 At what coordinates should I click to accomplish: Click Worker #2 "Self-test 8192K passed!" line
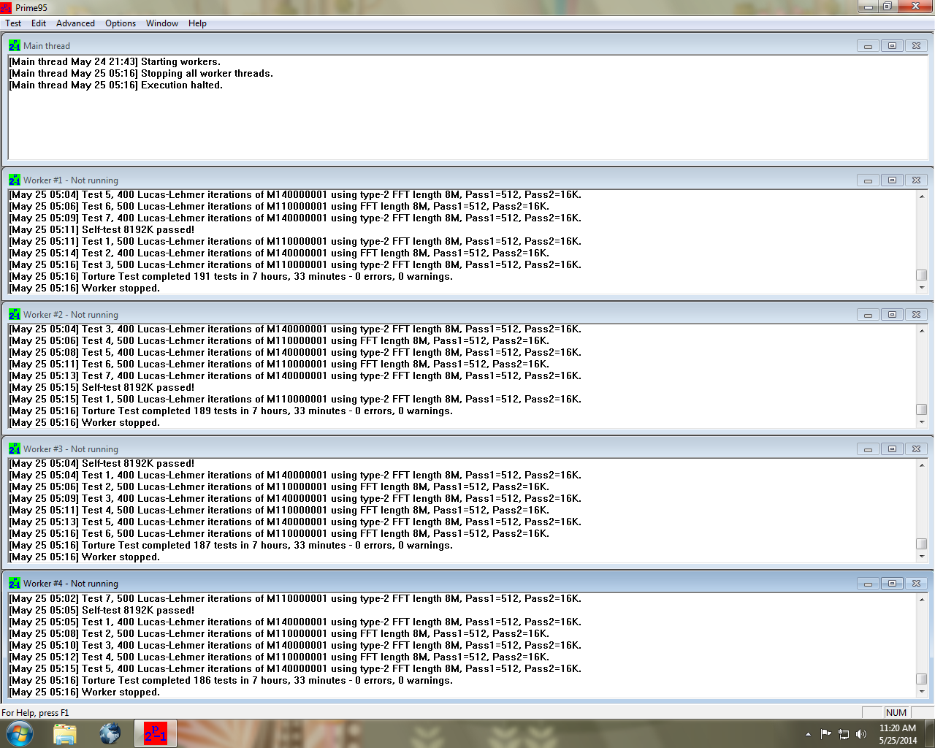point(102,387)
